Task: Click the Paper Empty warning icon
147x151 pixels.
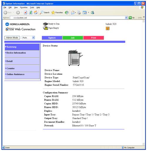Action: (x=45, y=28)
